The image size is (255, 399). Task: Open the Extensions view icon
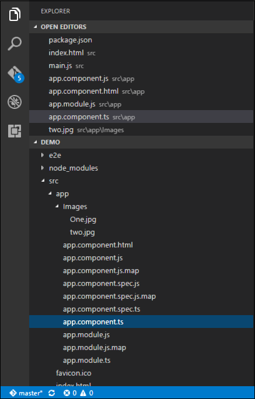point(15,131)
